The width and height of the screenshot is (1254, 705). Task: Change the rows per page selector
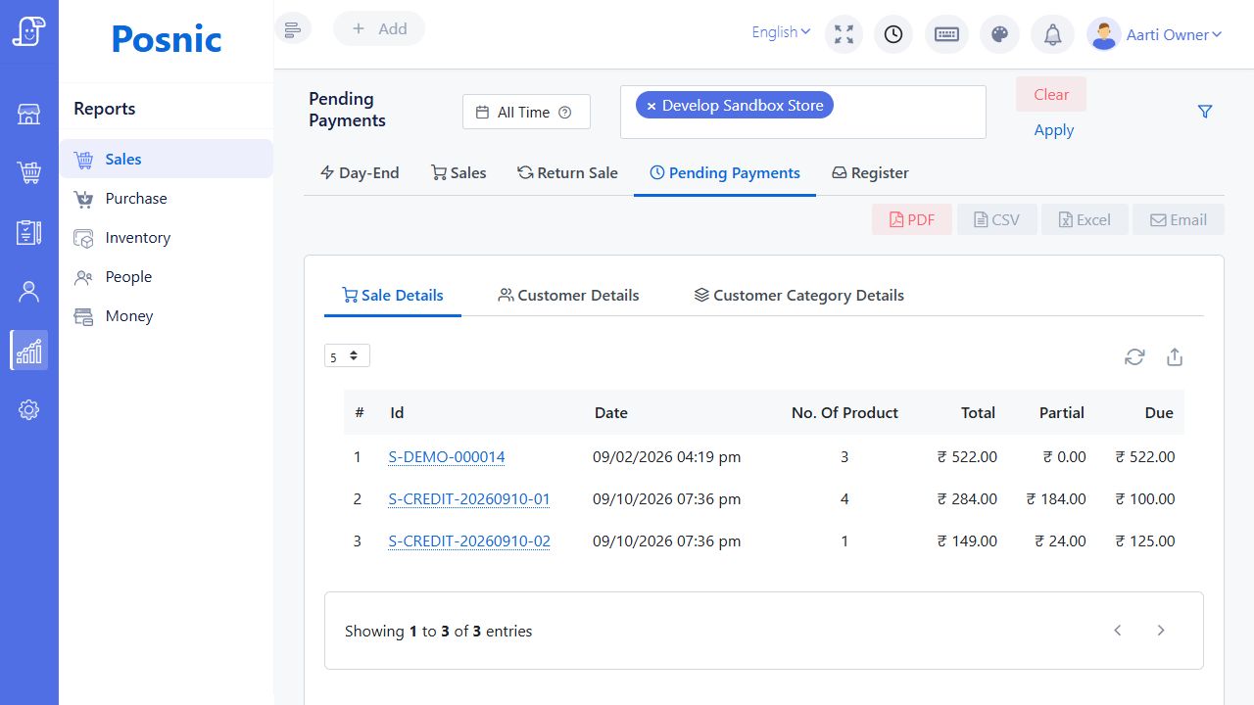click(347, 356)
